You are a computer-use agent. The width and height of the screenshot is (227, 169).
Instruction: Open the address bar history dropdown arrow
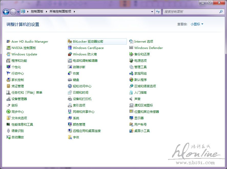click(x=152, y=12)
